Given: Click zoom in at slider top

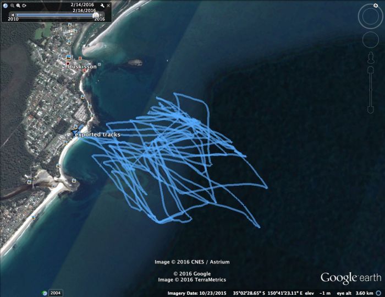Looking at the screenshot, I should point(371,69).
